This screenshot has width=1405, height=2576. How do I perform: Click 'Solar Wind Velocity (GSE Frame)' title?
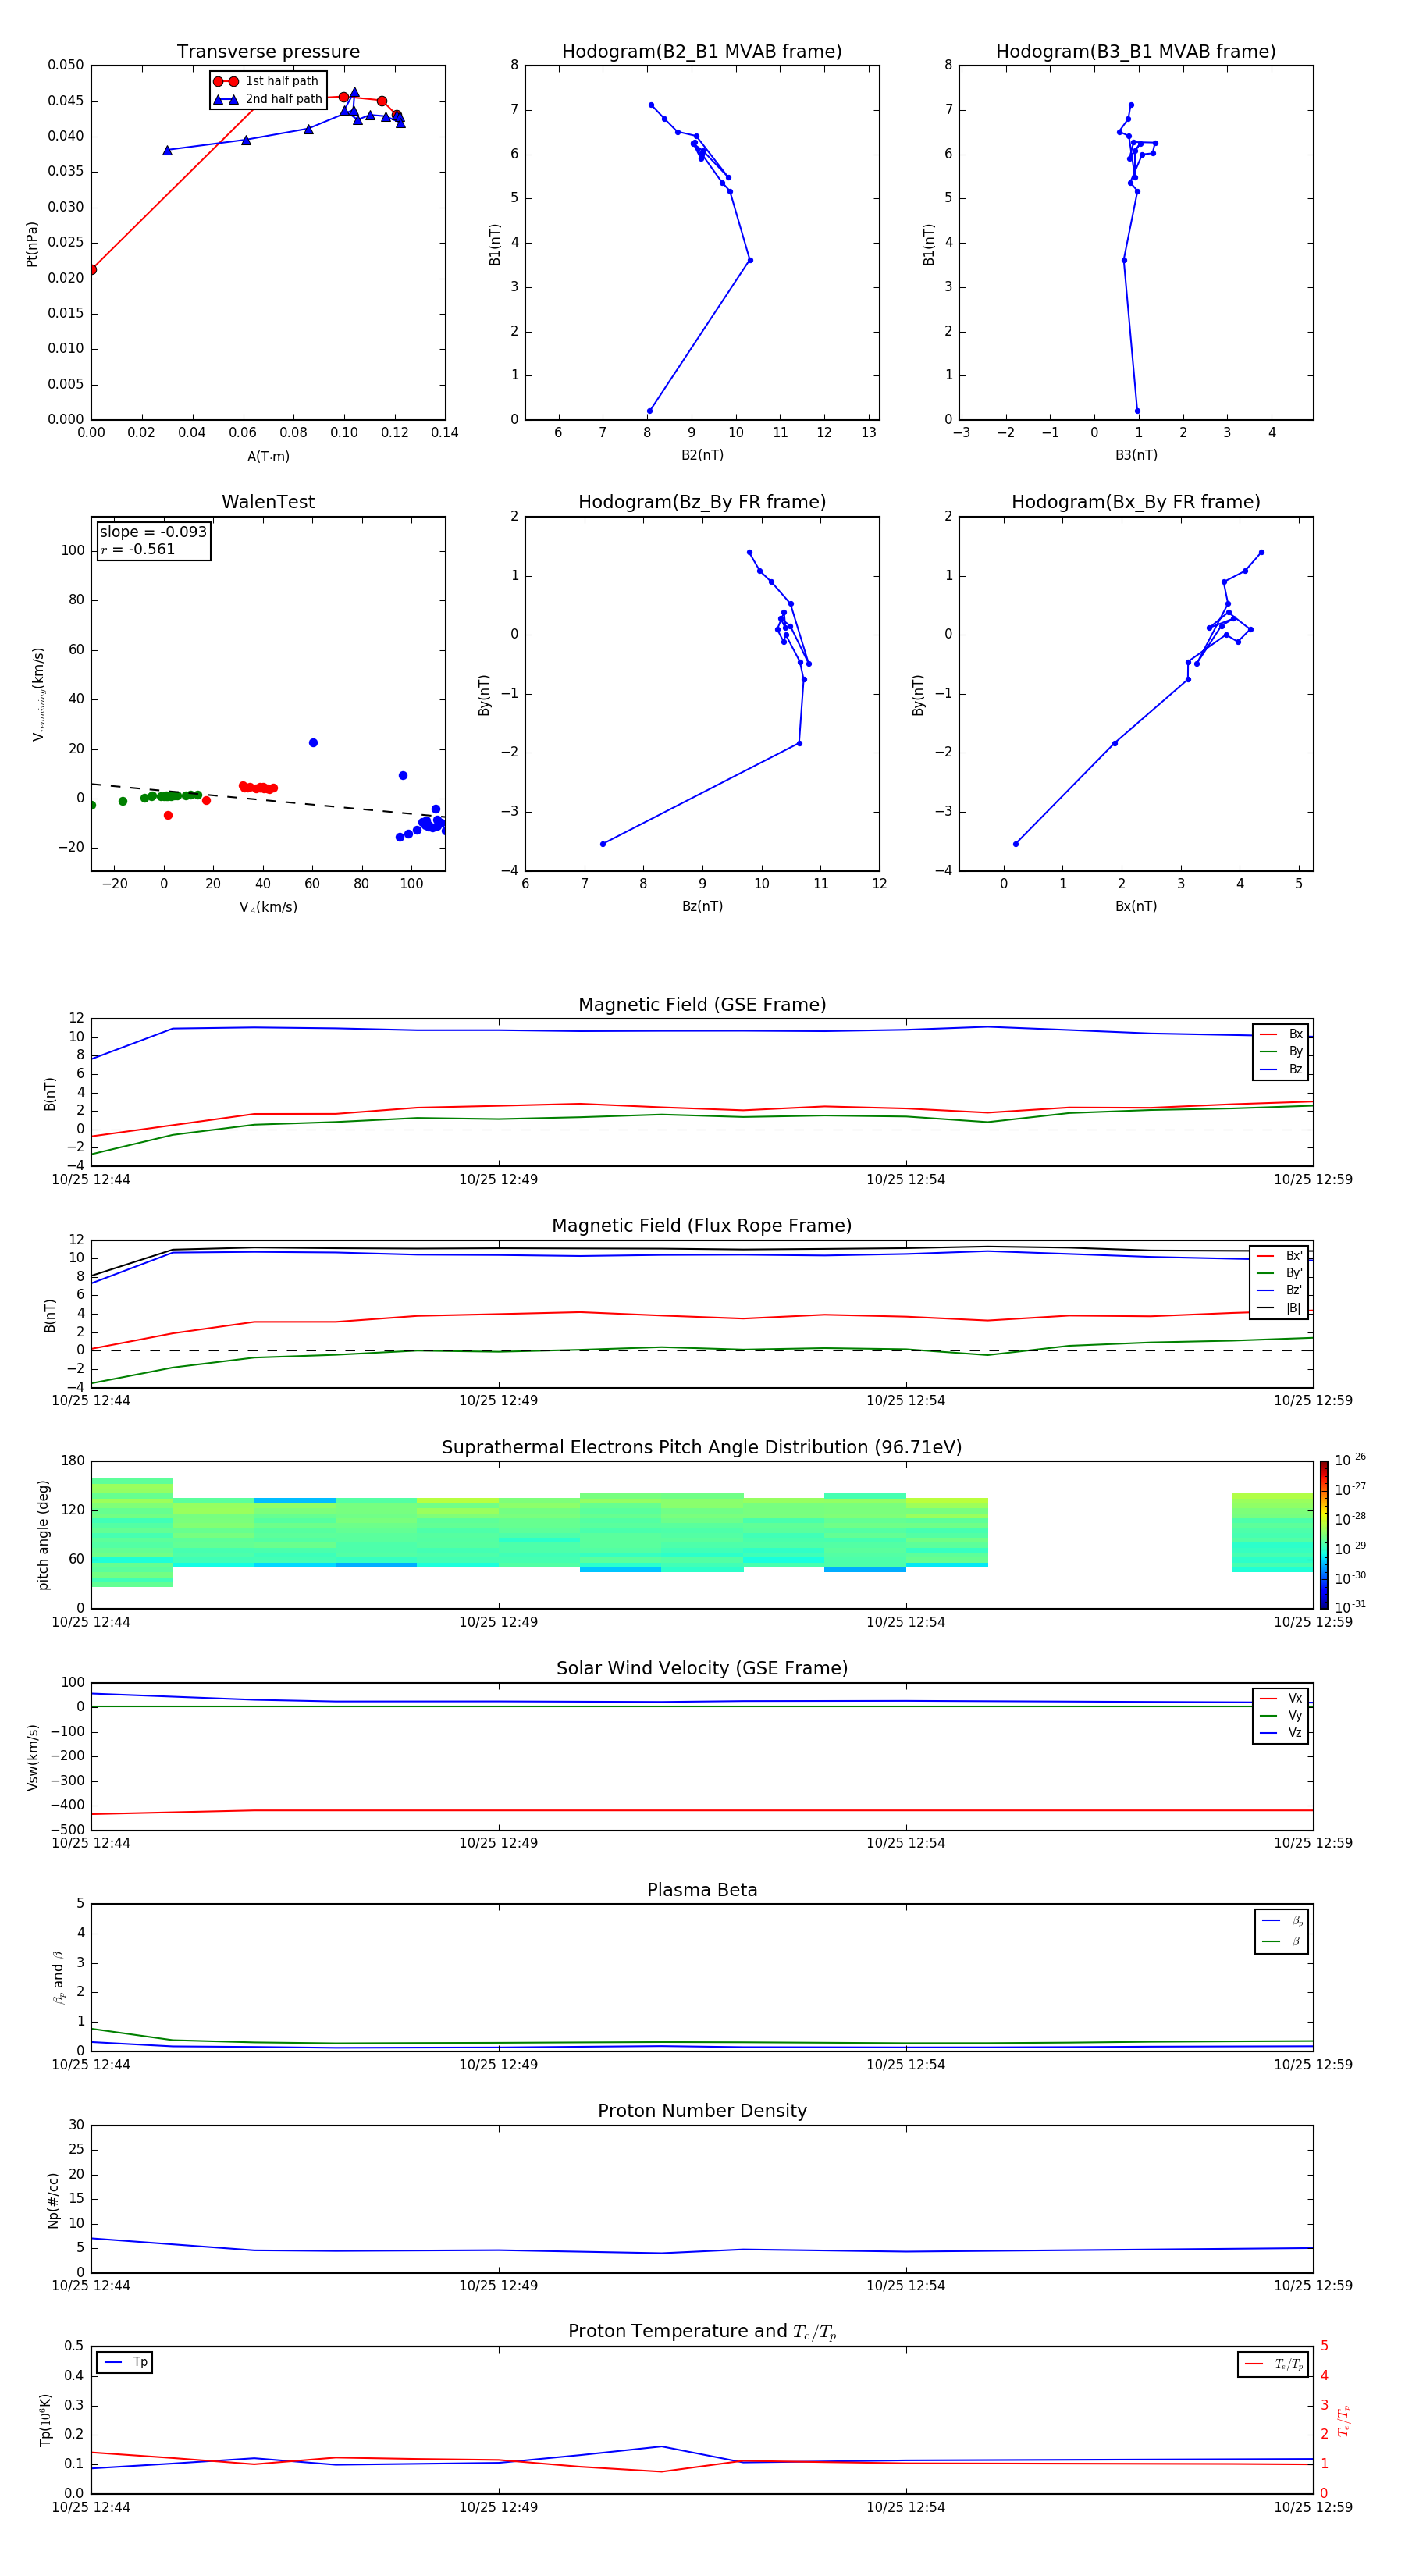702,1668
